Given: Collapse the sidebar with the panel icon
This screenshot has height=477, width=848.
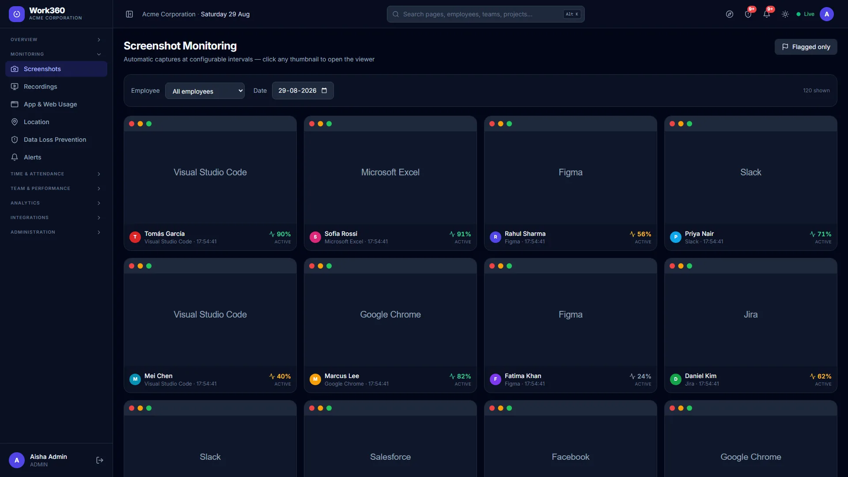Looking at the screenshot, I should coord(129,14).
